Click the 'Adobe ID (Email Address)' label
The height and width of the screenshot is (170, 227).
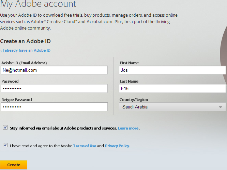[x=24, y=63]
